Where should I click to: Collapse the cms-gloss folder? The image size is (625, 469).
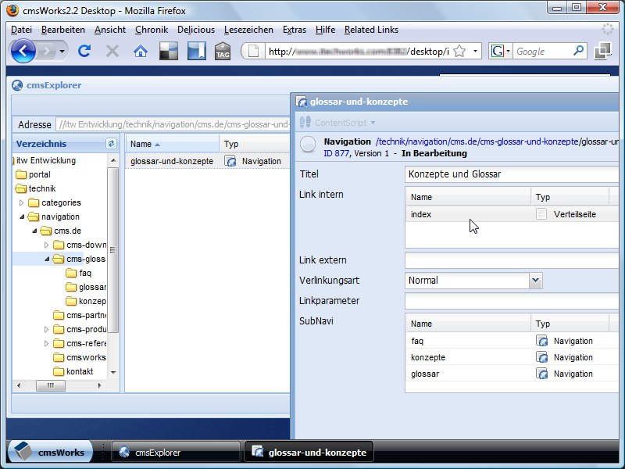[47, 260]
